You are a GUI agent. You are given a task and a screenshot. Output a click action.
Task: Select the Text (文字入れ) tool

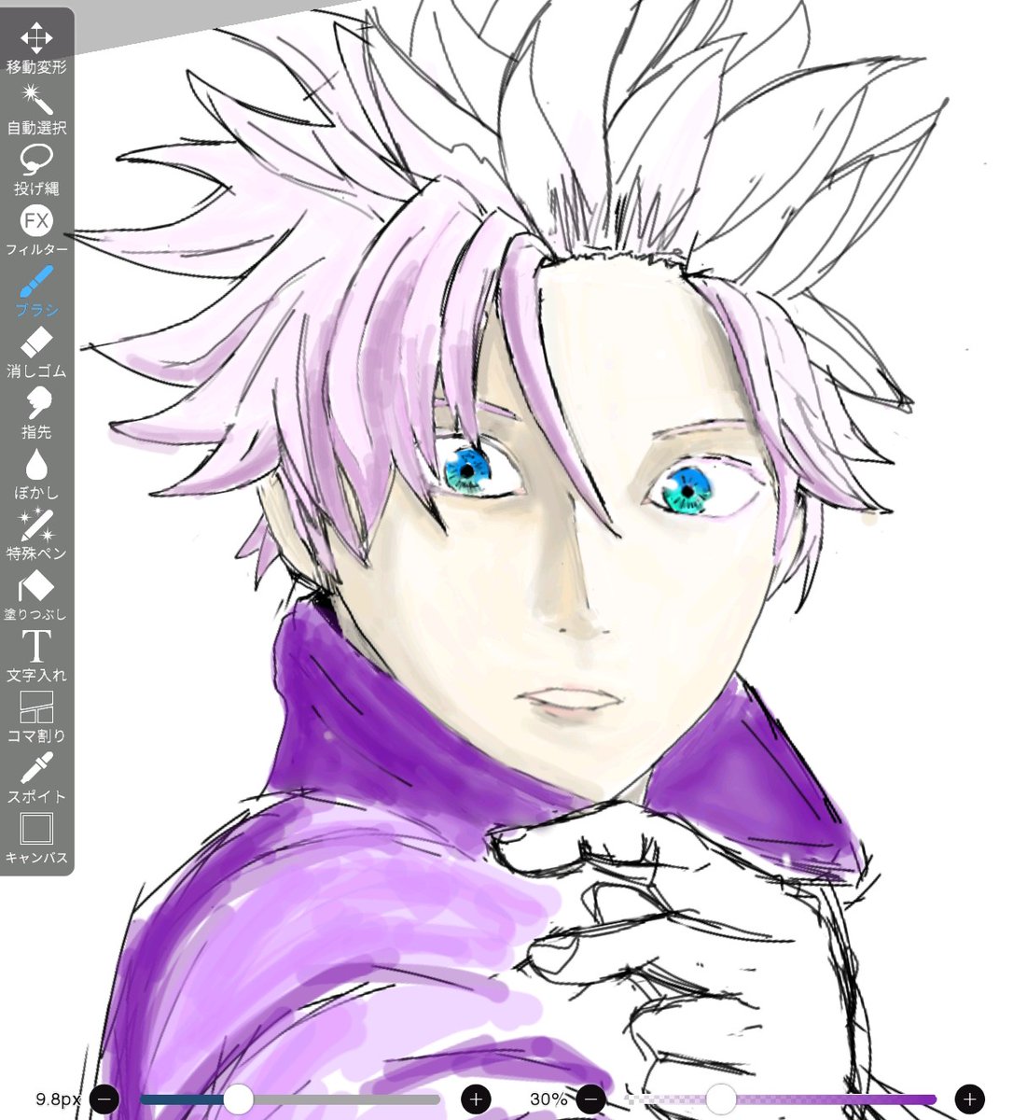[x=36, y=655]
